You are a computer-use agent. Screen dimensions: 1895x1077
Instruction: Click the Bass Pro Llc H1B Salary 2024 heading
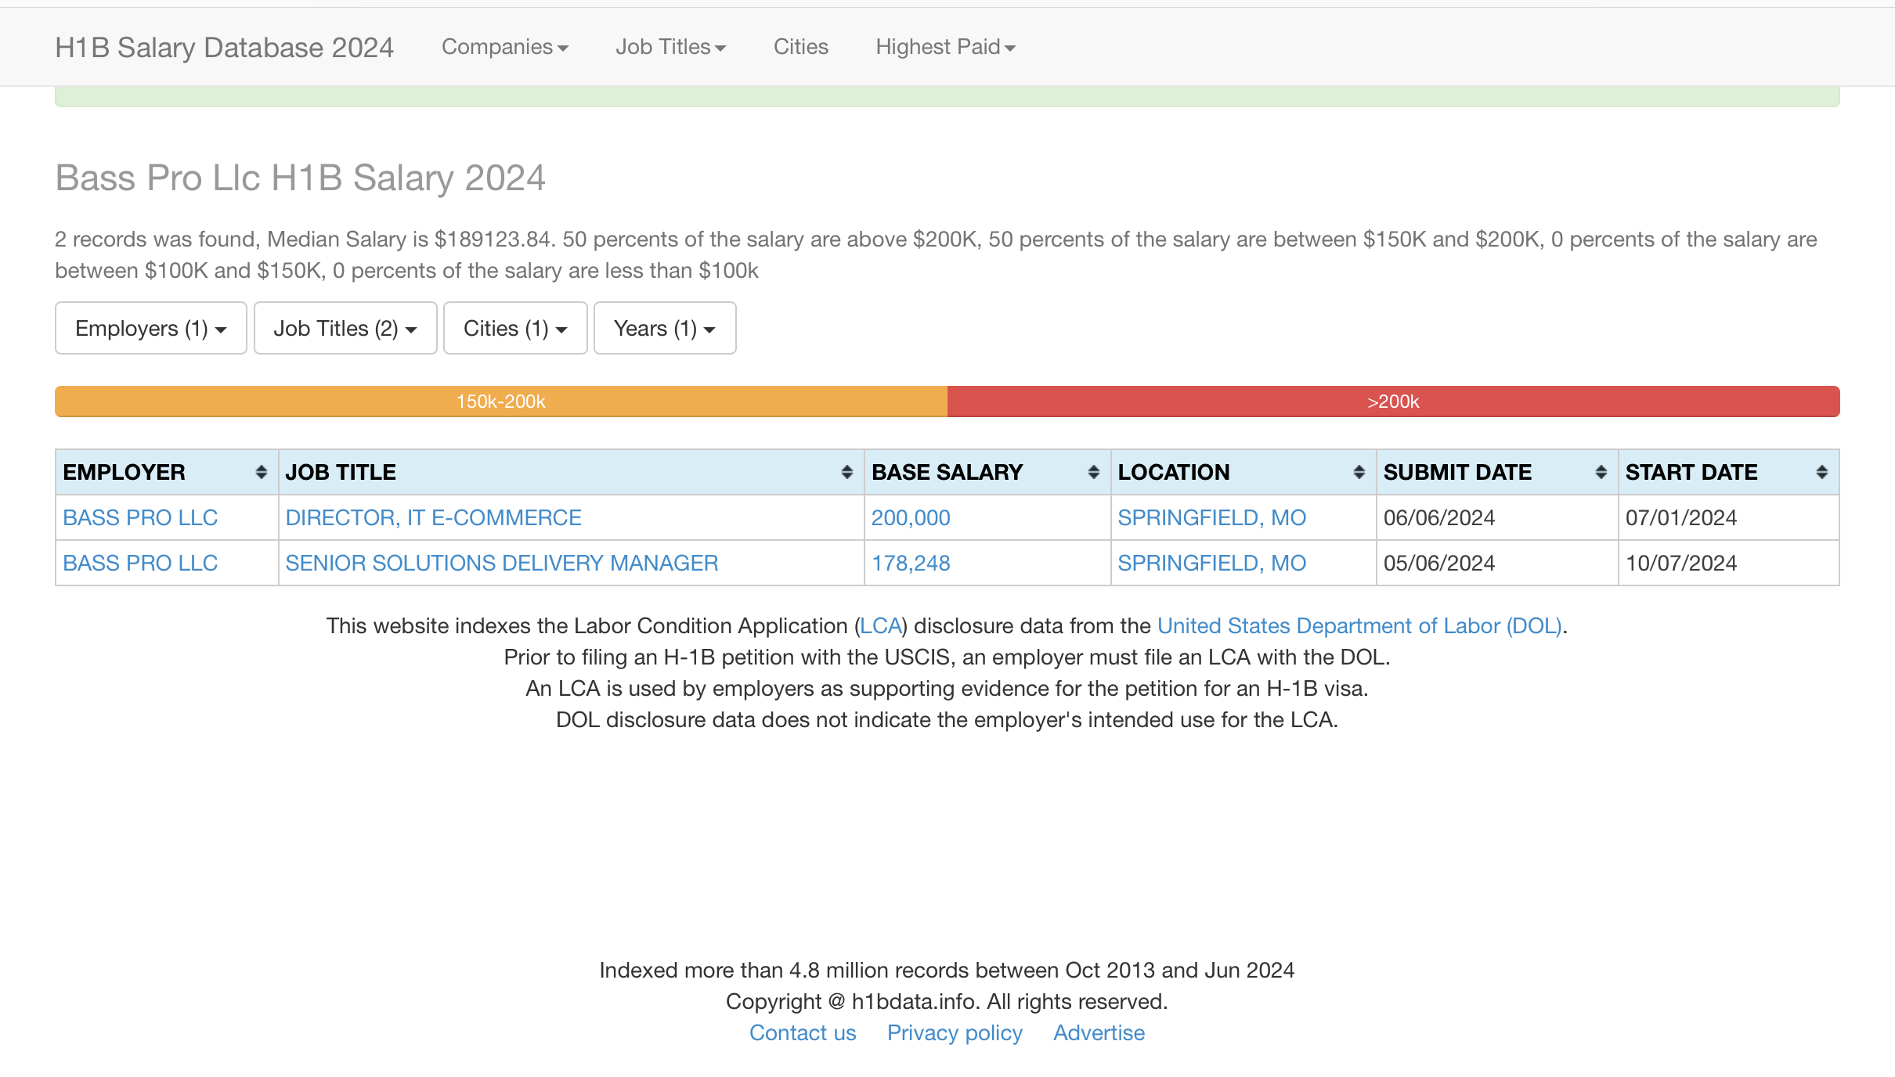click(x=300, y=178)
